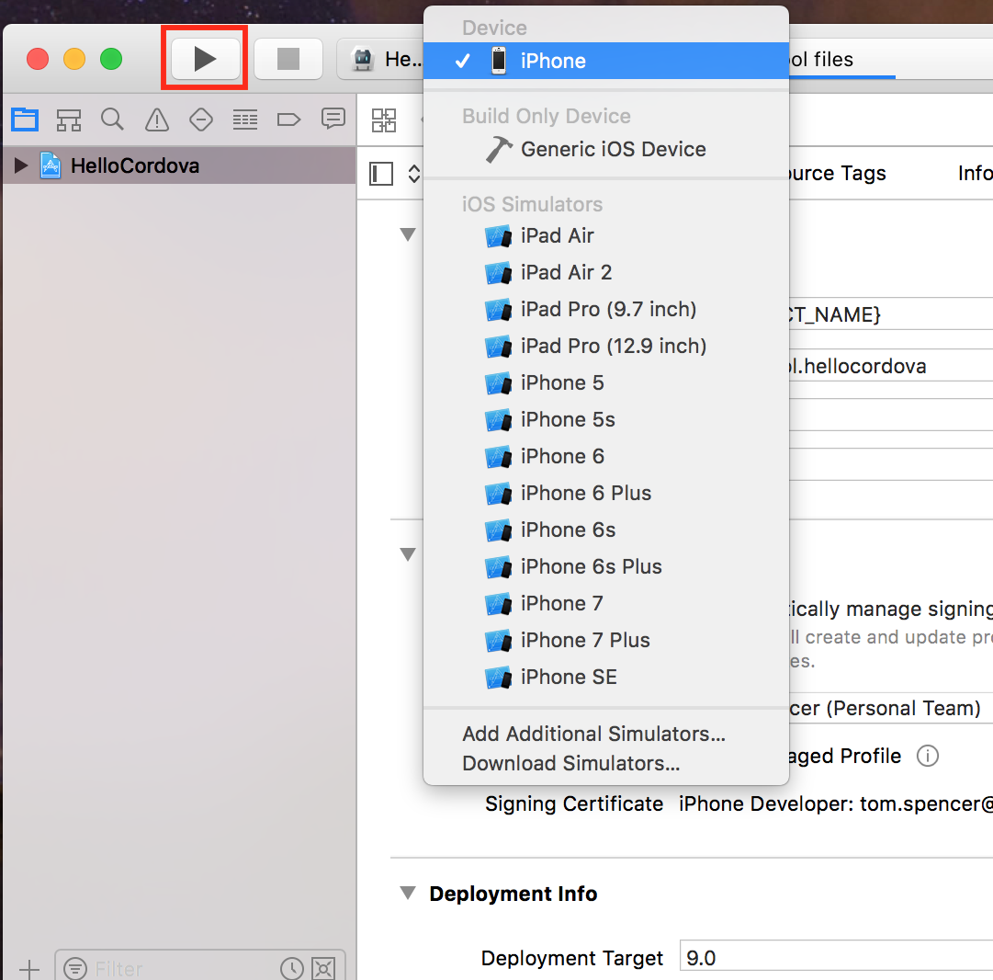993x980 pixels.
Task: Open the Project navigator folder icon
Action: point(25,120)
